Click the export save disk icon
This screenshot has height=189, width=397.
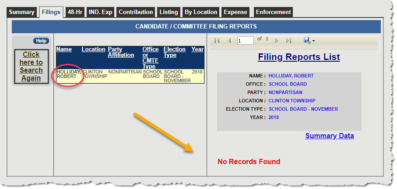pos(307,41)
